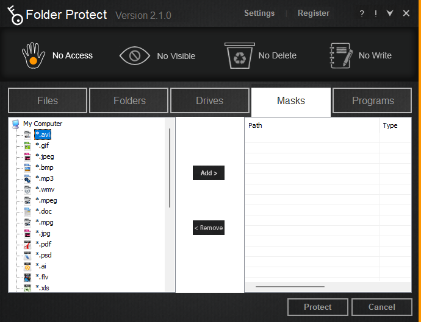Image resolution: width=421 pixels, height=322 pixels.
Task: Click the *.jpeg file type icon
Action: tap(27, 157)
